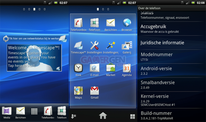The width and height of the screenshot is (206, 122).
Task: Tap Kernel-versie 2.6.29 row
Action: click(x=171, y=100)
